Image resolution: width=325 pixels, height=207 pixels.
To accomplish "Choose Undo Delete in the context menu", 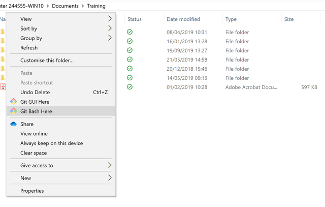I will click(61, 92).
